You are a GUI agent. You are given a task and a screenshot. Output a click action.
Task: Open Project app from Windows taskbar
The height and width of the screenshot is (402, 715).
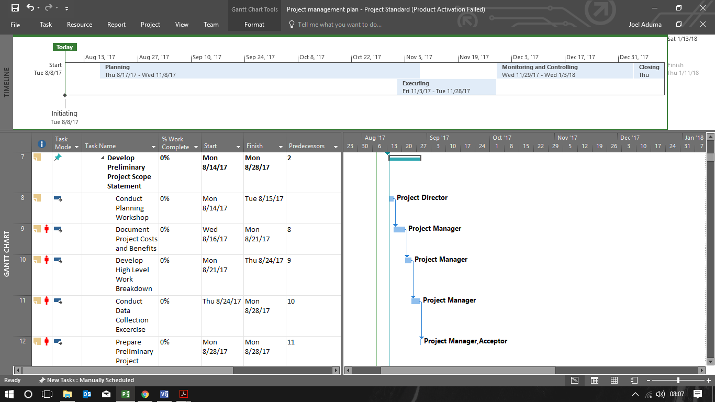(x=126, y=394)
